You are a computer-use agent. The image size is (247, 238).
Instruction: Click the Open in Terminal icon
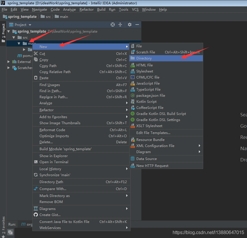pyautogui.click(x=36, y=162)
